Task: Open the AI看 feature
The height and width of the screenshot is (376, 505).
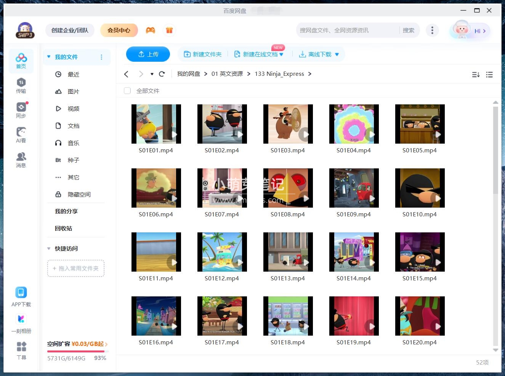Action: coord(21,134)
